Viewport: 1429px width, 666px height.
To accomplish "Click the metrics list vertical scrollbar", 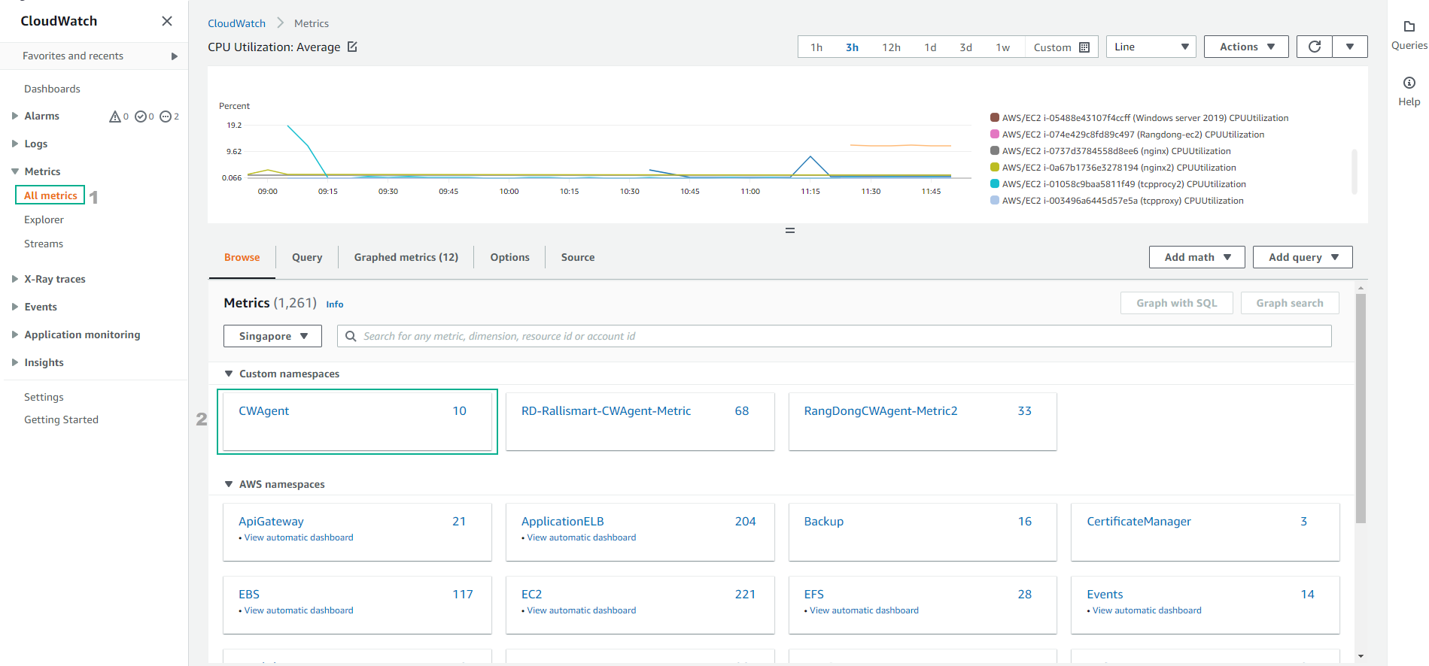I will coord(1361,408).
